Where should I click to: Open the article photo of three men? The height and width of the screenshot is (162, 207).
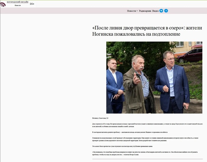(x=154, y=77)
